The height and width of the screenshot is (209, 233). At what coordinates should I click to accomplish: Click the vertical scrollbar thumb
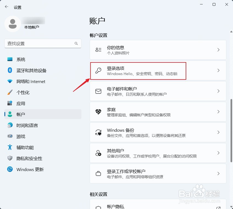pyautogui.click(x=231, y=130)
